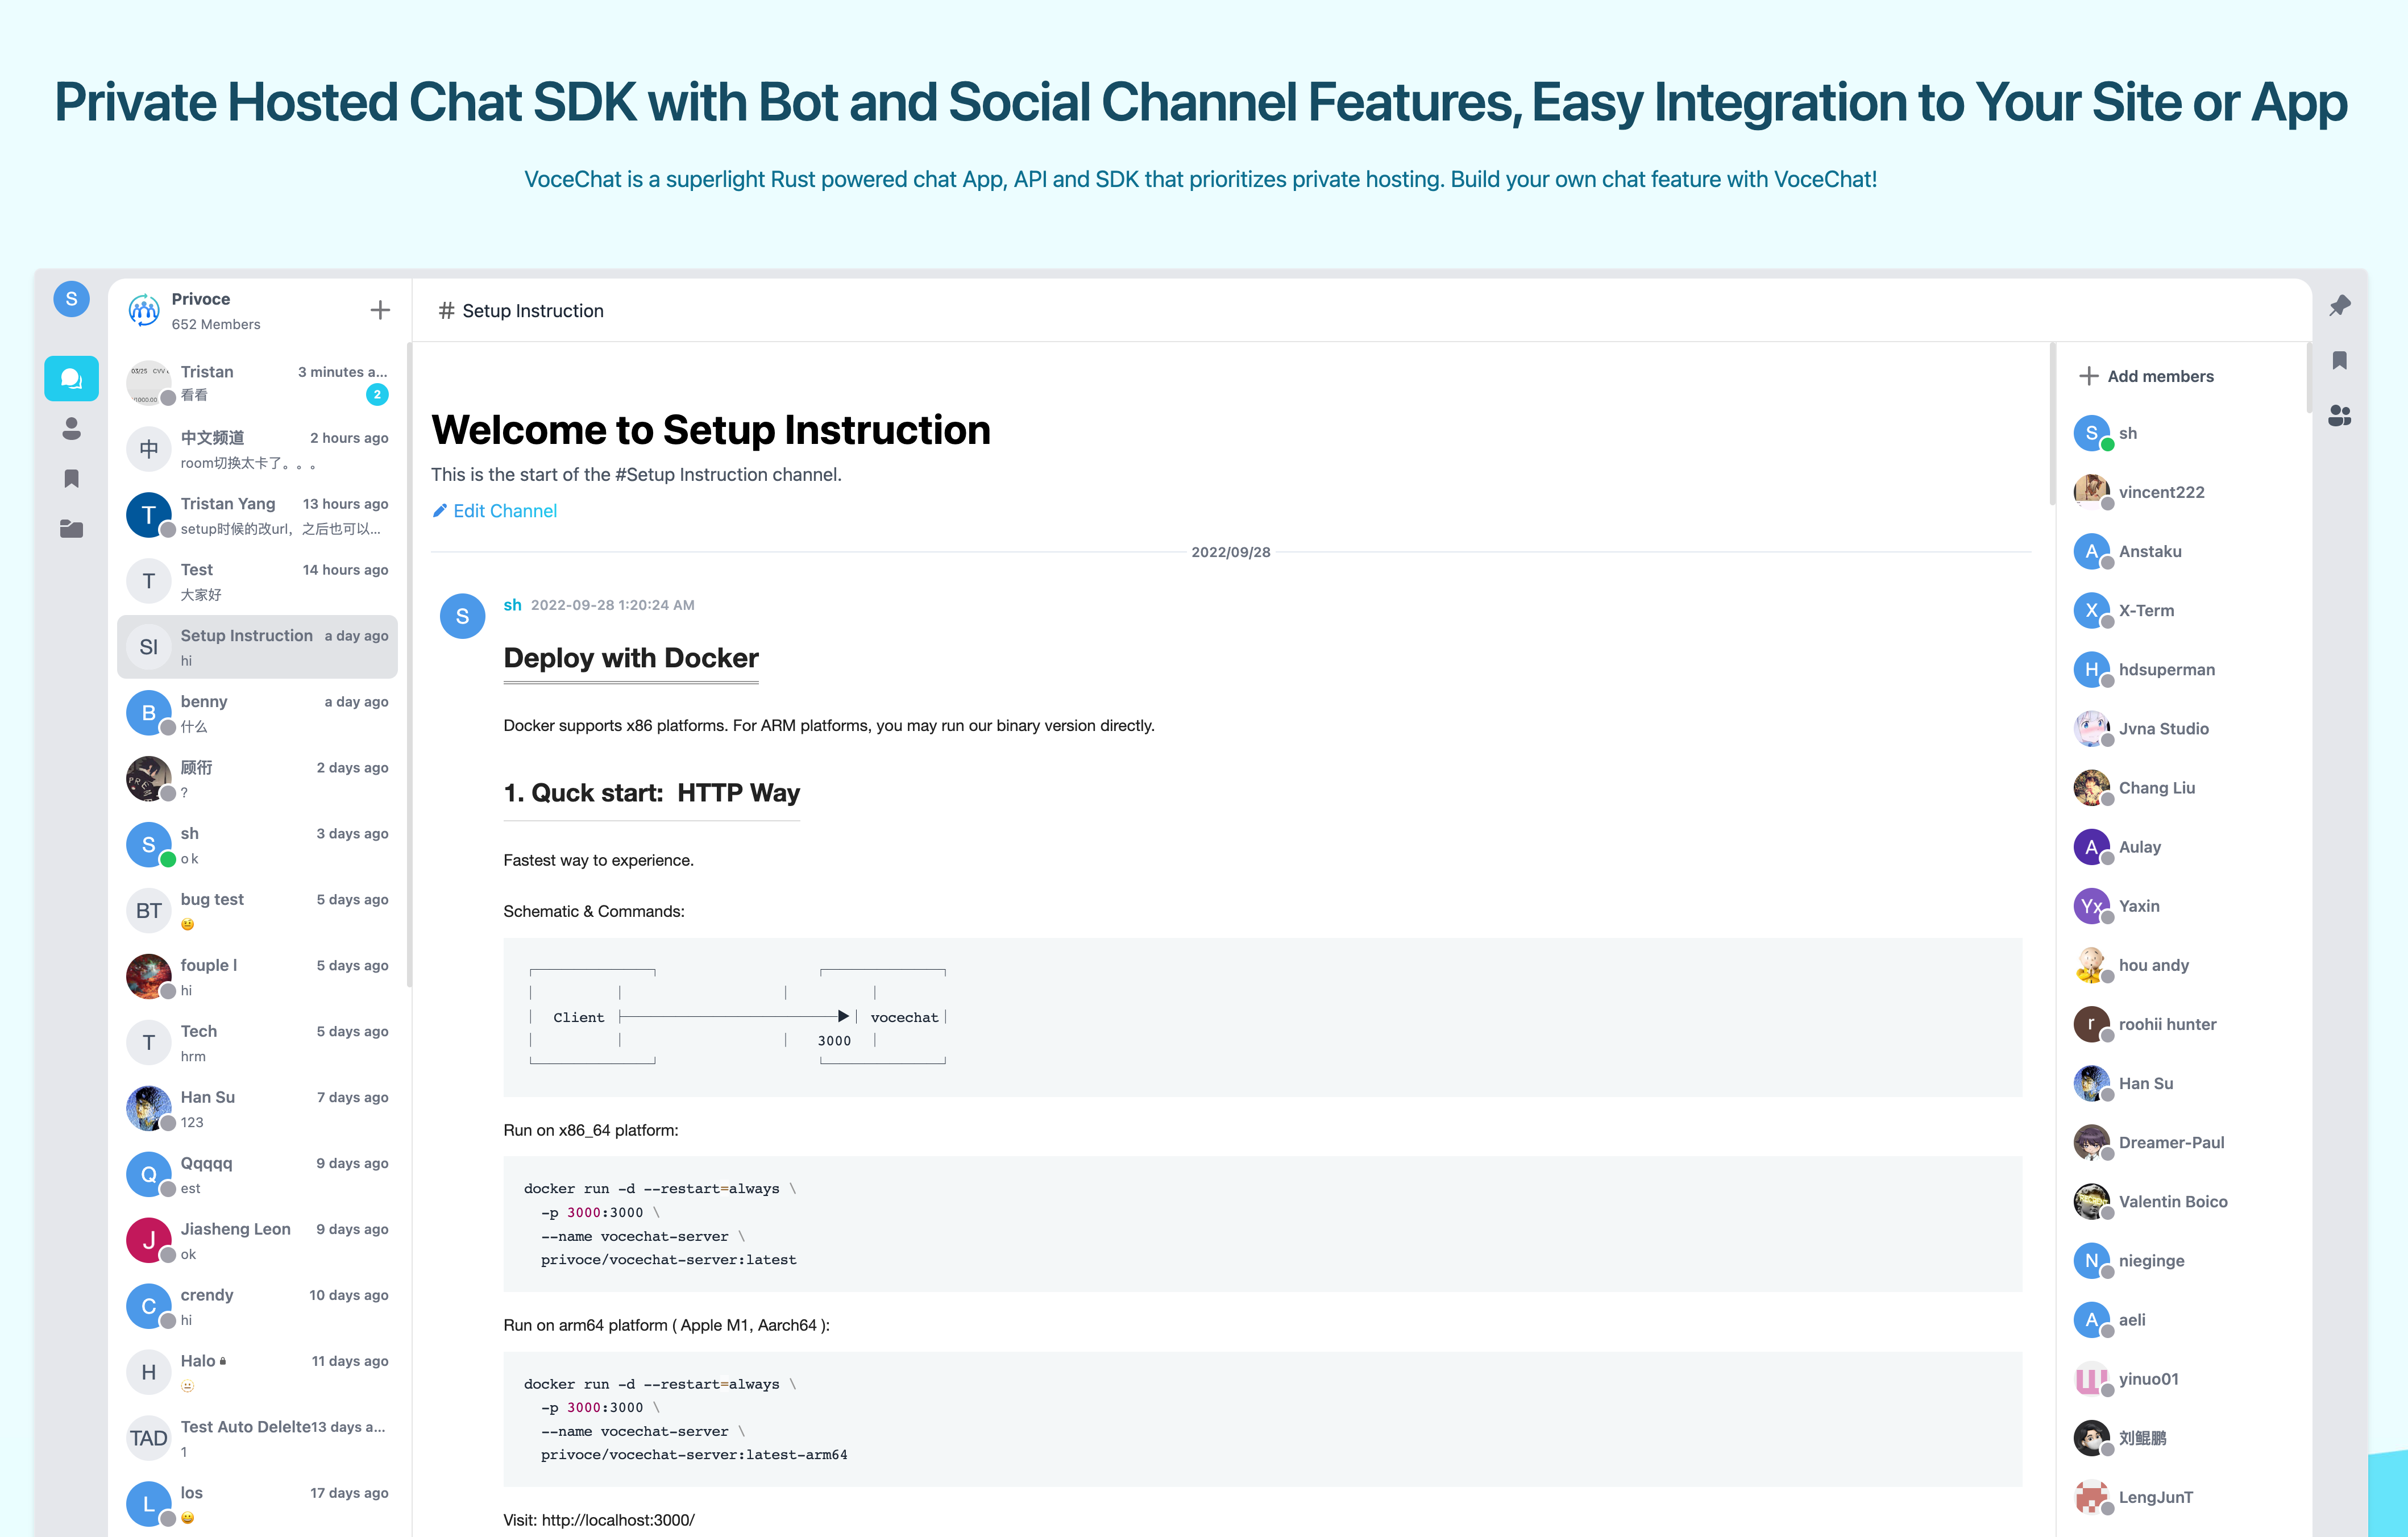Open the Jiasheng Leon conversation
Viewport: 2408px width, 1537px height.
tap(257, 1241)
